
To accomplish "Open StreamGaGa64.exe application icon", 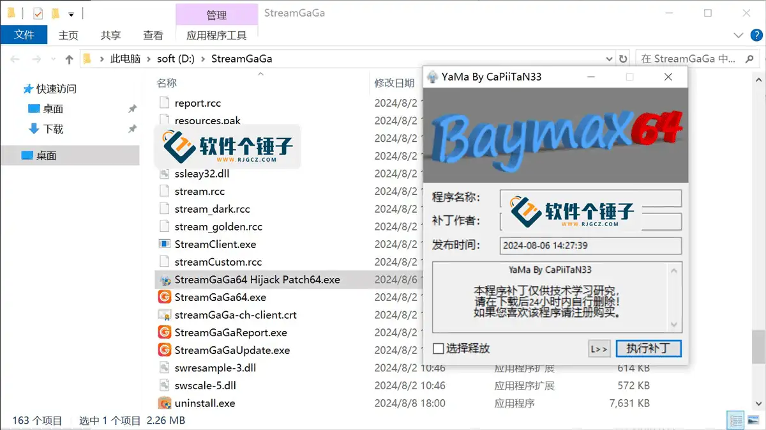I will tap(165, 297).
